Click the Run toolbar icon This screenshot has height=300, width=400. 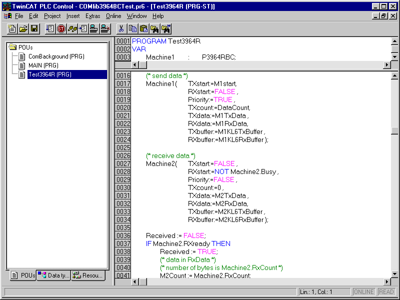50,28
